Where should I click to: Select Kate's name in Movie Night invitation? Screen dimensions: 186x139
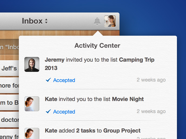[51, 99]
